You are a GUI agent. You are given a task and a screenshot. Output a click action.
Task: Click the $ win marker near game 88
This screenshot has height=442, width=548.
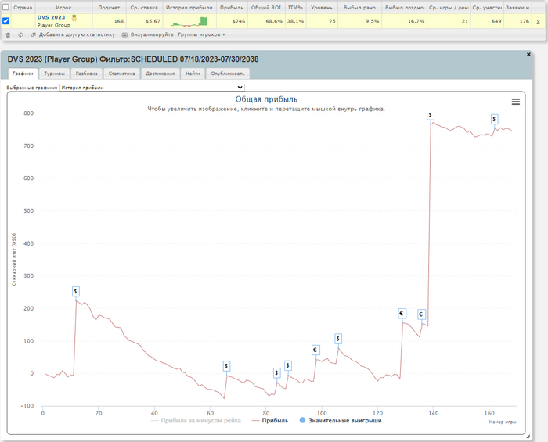[287, 365]
